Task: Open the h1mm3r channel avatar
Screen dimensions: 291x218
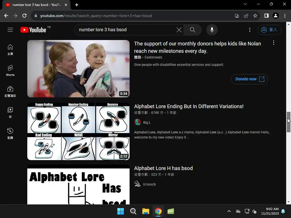Action: (138, 184)
